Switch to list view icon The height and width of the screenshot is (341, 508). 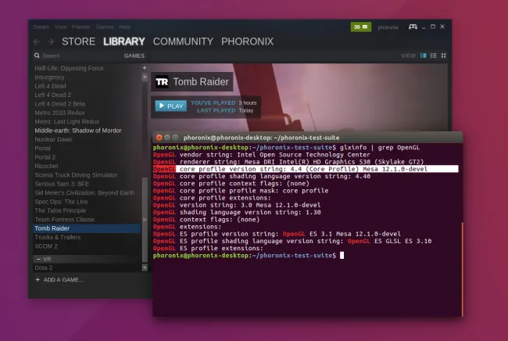click(x=433, y=56)
